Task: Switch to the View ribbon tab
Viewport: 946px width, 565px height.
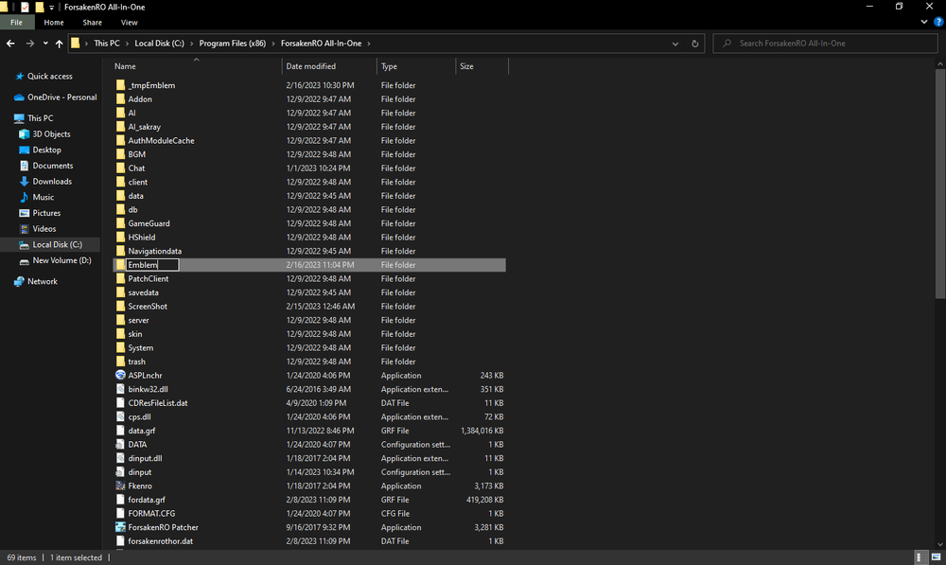Action: pos(130,22)
